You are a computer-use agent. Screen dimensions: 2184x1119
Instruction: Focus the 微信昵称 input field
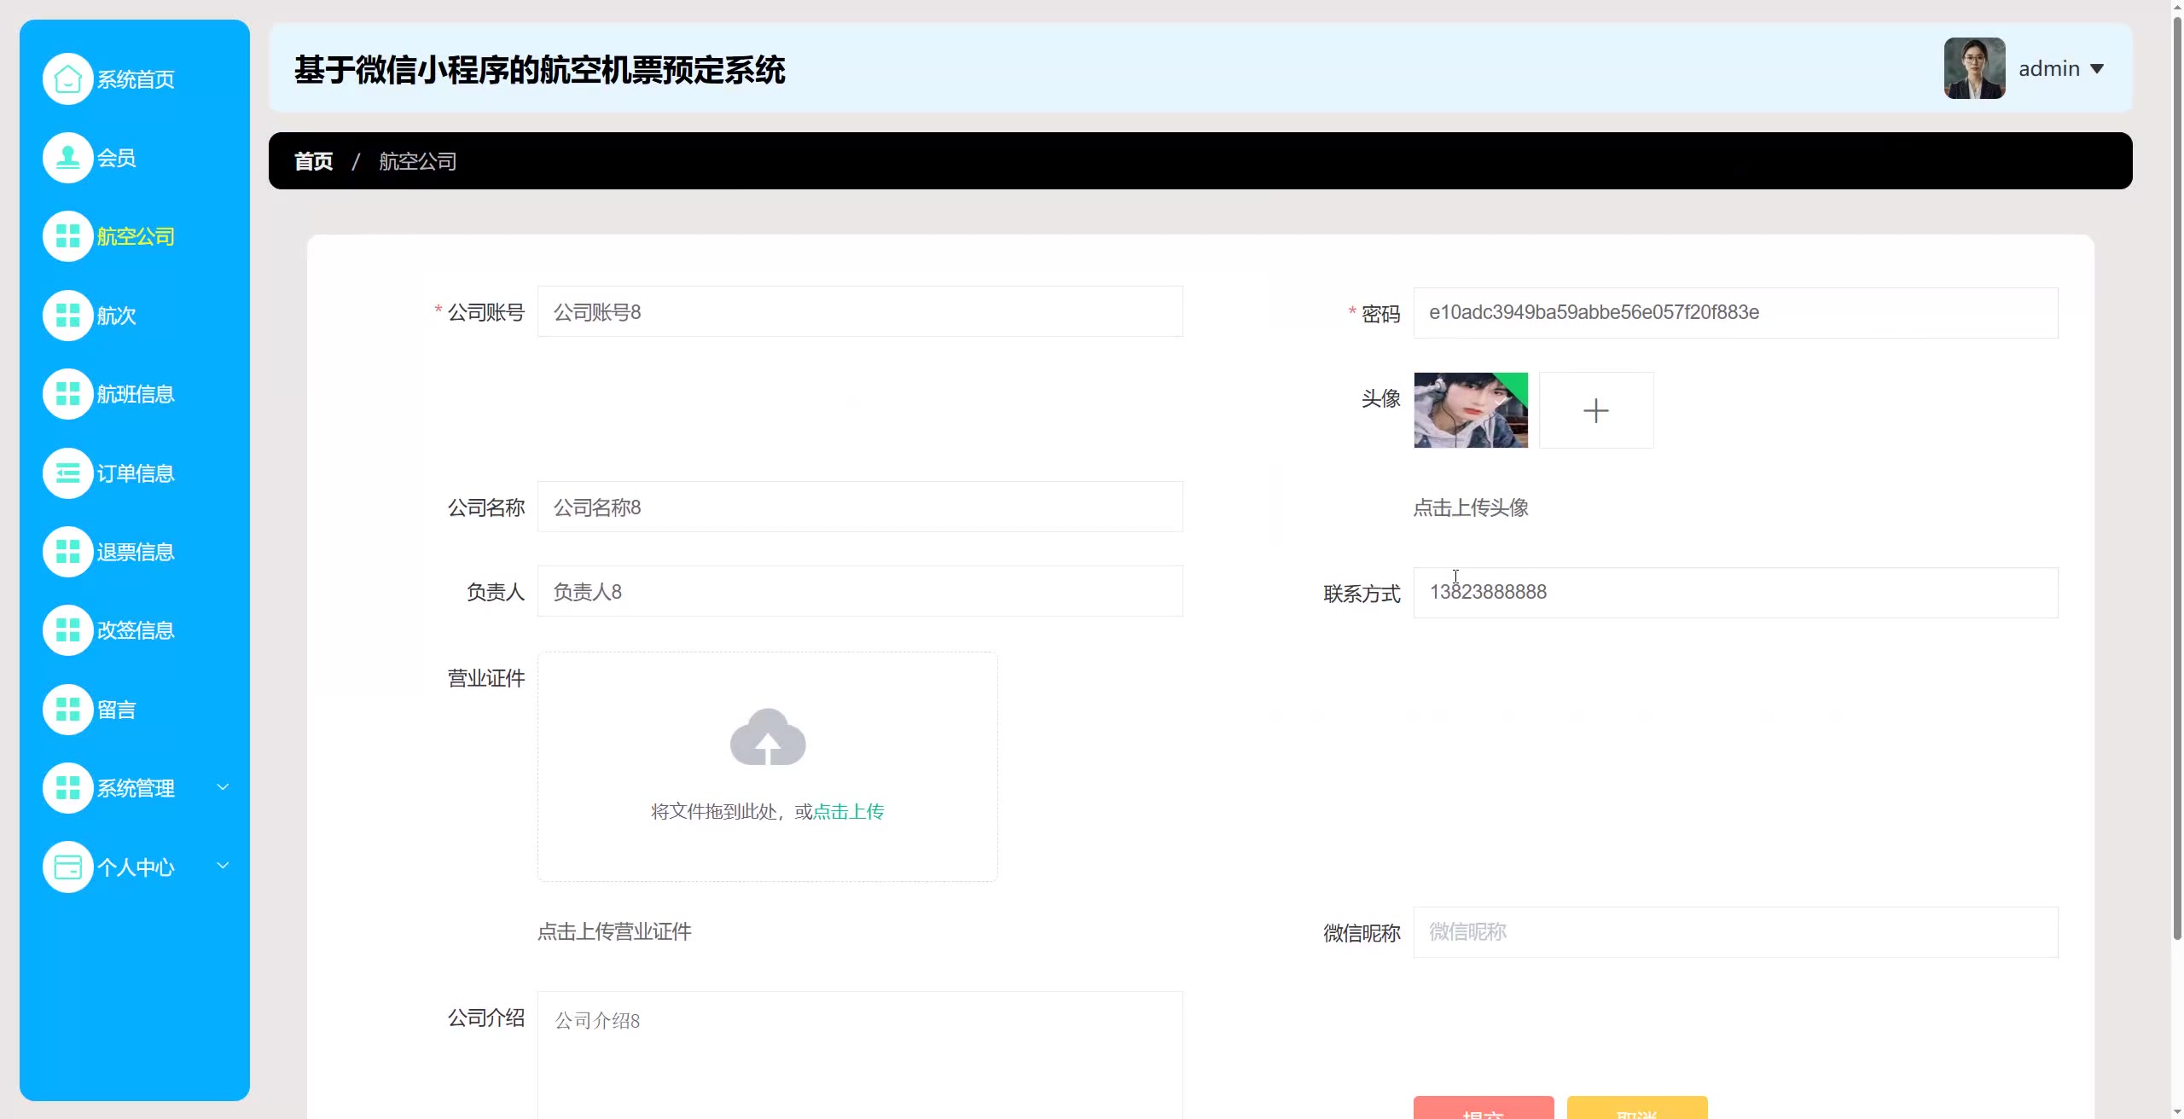pos(1734,932)
